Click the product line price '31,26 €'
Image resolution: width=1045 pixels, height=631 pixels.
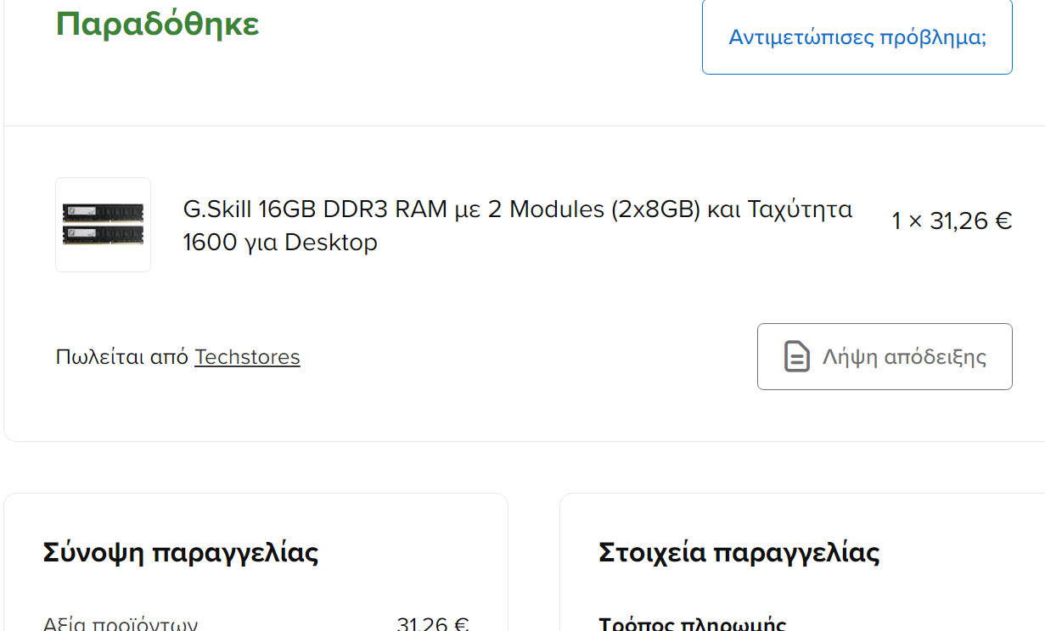pyautogui.click(x=971, y=221)
